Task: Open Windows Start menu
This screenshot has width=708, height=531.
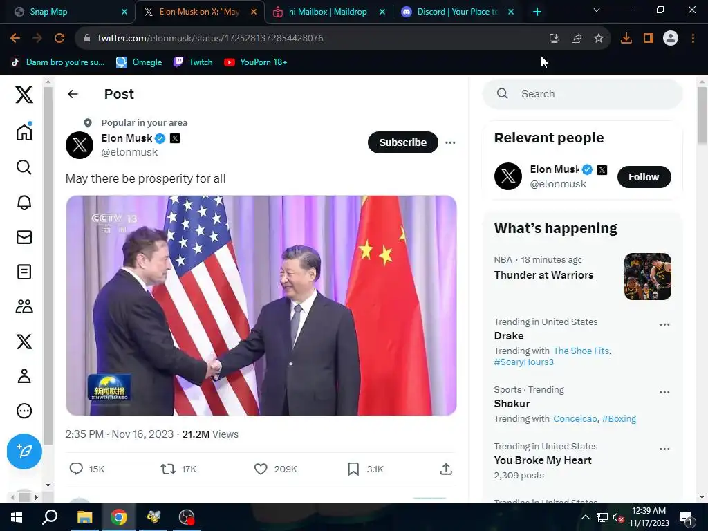Action: coord(17,517)
